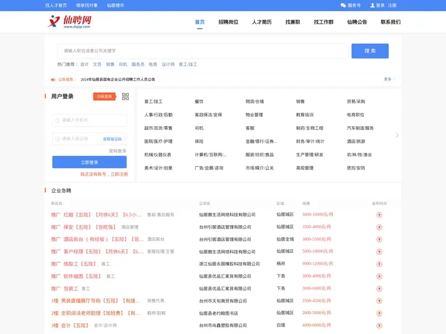This screenshot has width=446, height=334.
Task: Open the 机械/仪器仪表 job category
Action: [158, 155]
